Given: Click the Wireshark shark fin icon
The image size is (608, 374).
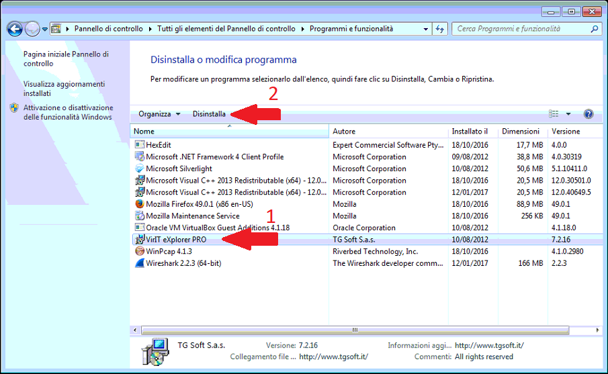Looking at the screenshot, I should (140, 263).
